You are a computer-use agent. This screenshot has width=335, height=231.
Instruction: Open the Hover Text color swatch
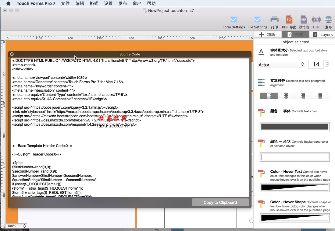click(295, 187)
